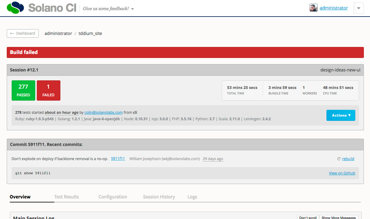Click the Solano CI cloud logo
Image resolution: width=370 pixels, height=219 pixels.
[x=15, y=8]
